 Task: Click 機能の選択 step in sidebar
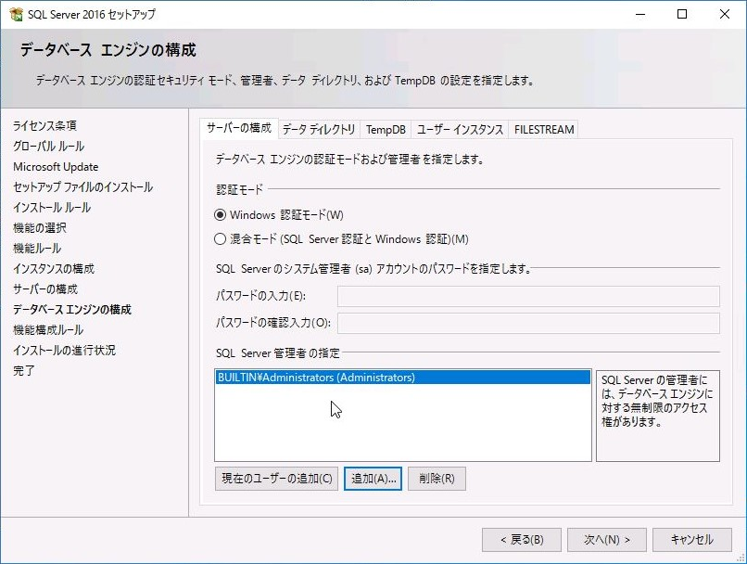[40, 228]
